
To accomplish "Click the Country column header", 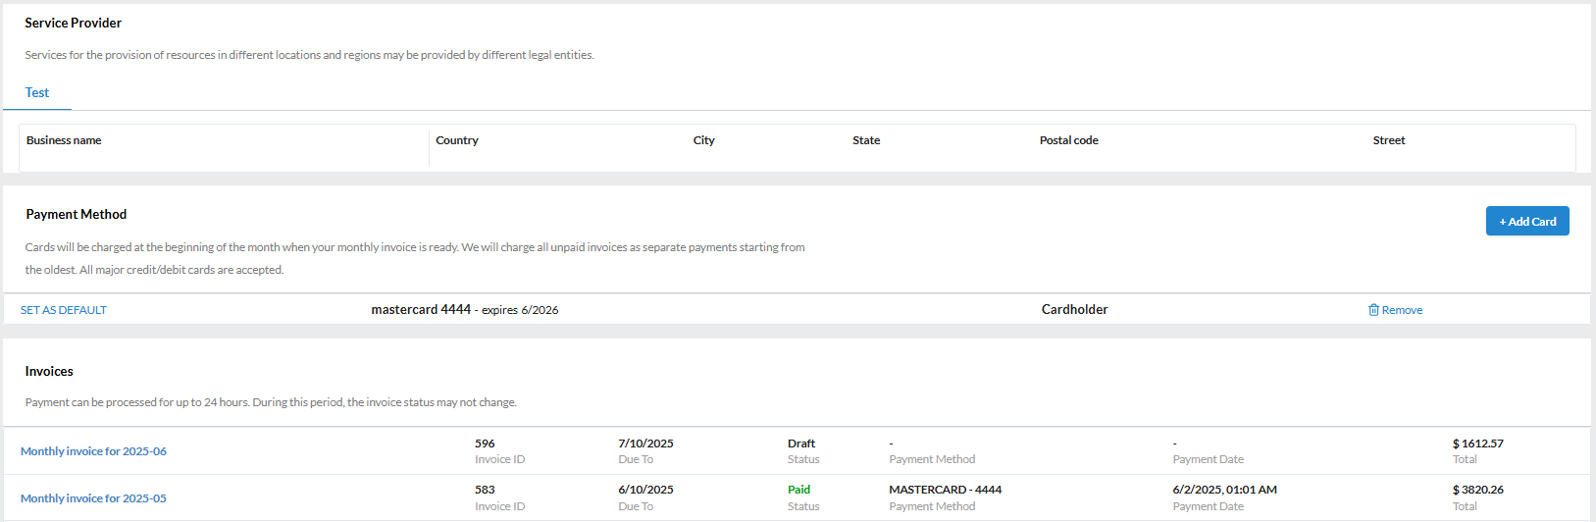I will pos(457,140).
